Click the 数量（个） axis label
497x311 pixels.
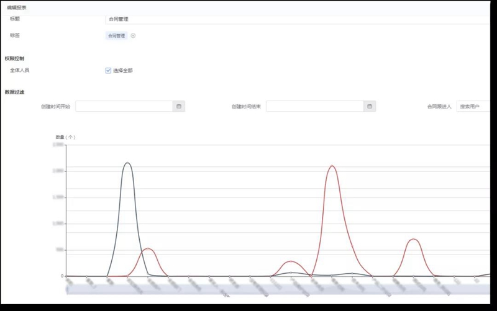point(65,137)
